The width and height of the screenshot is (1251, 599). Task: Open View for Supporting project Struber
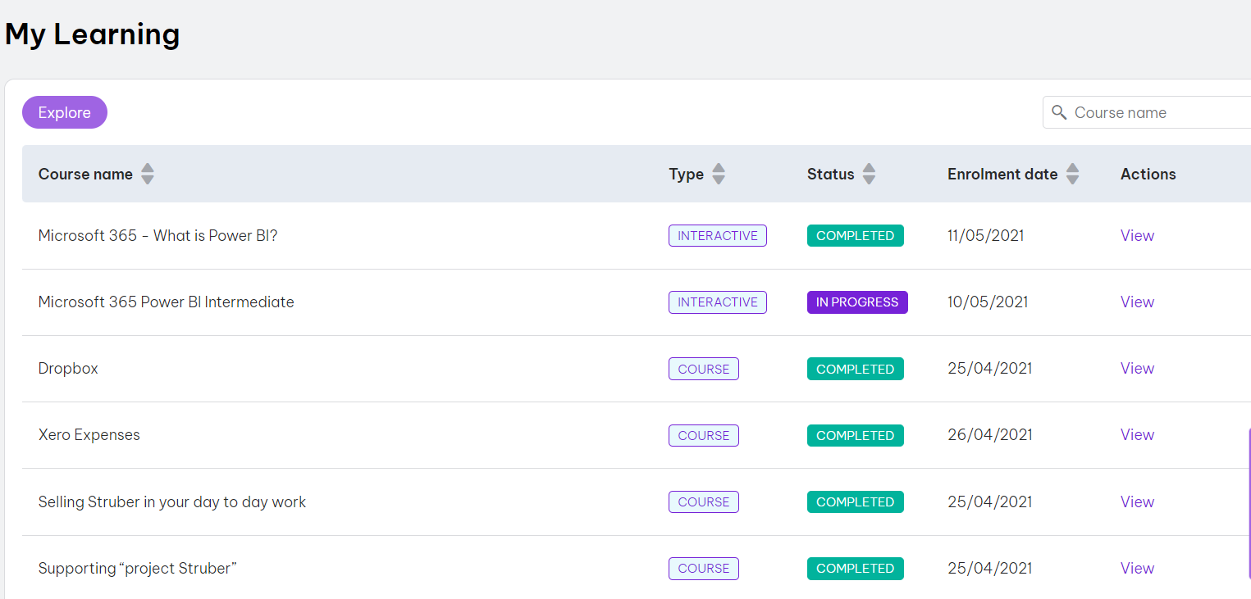click(x=1137, y=568)
